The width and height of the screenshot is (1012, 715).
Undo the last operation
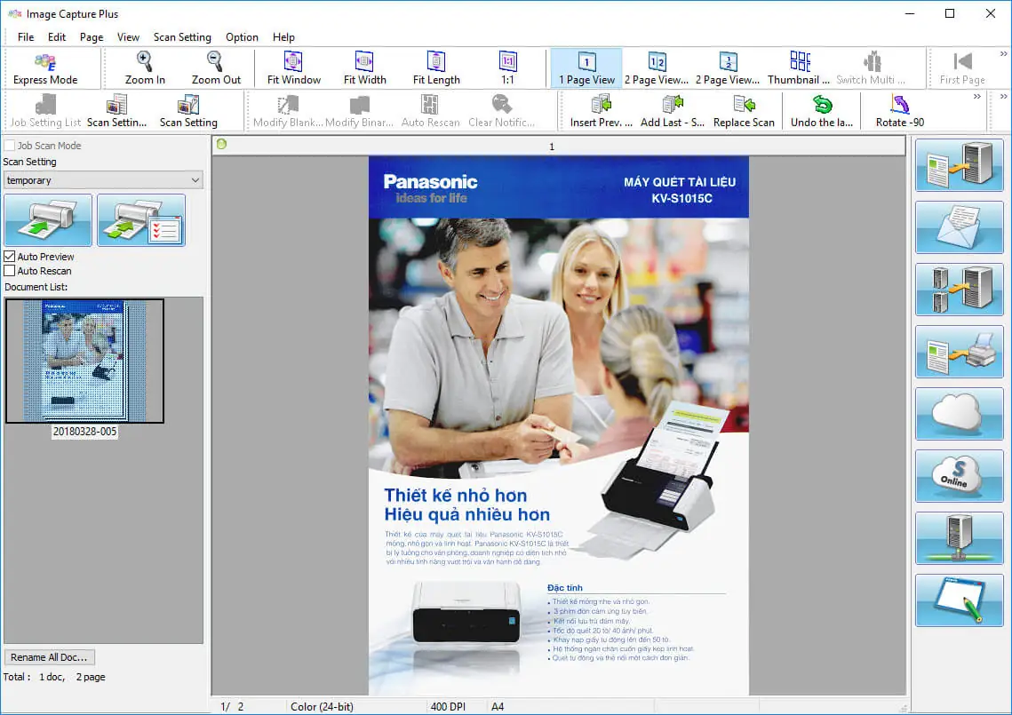822,111
